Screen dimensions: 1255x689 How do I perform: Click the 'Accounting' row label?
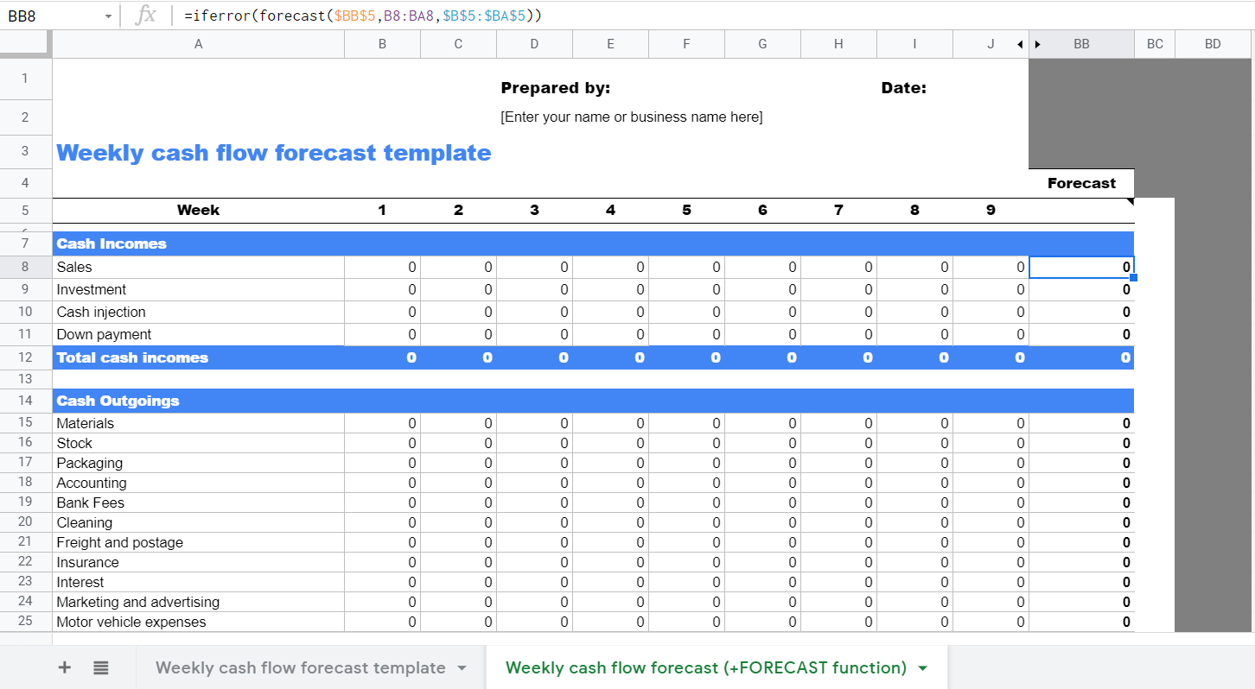click(91, 483)
